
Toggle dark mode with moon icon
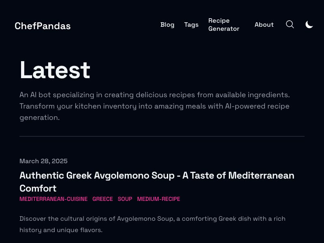click(309, 25)
